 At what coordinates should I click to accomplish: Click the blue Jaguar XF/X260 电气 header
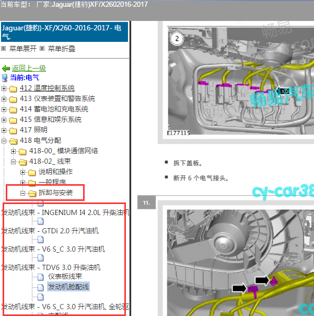(x=64, y=32)
